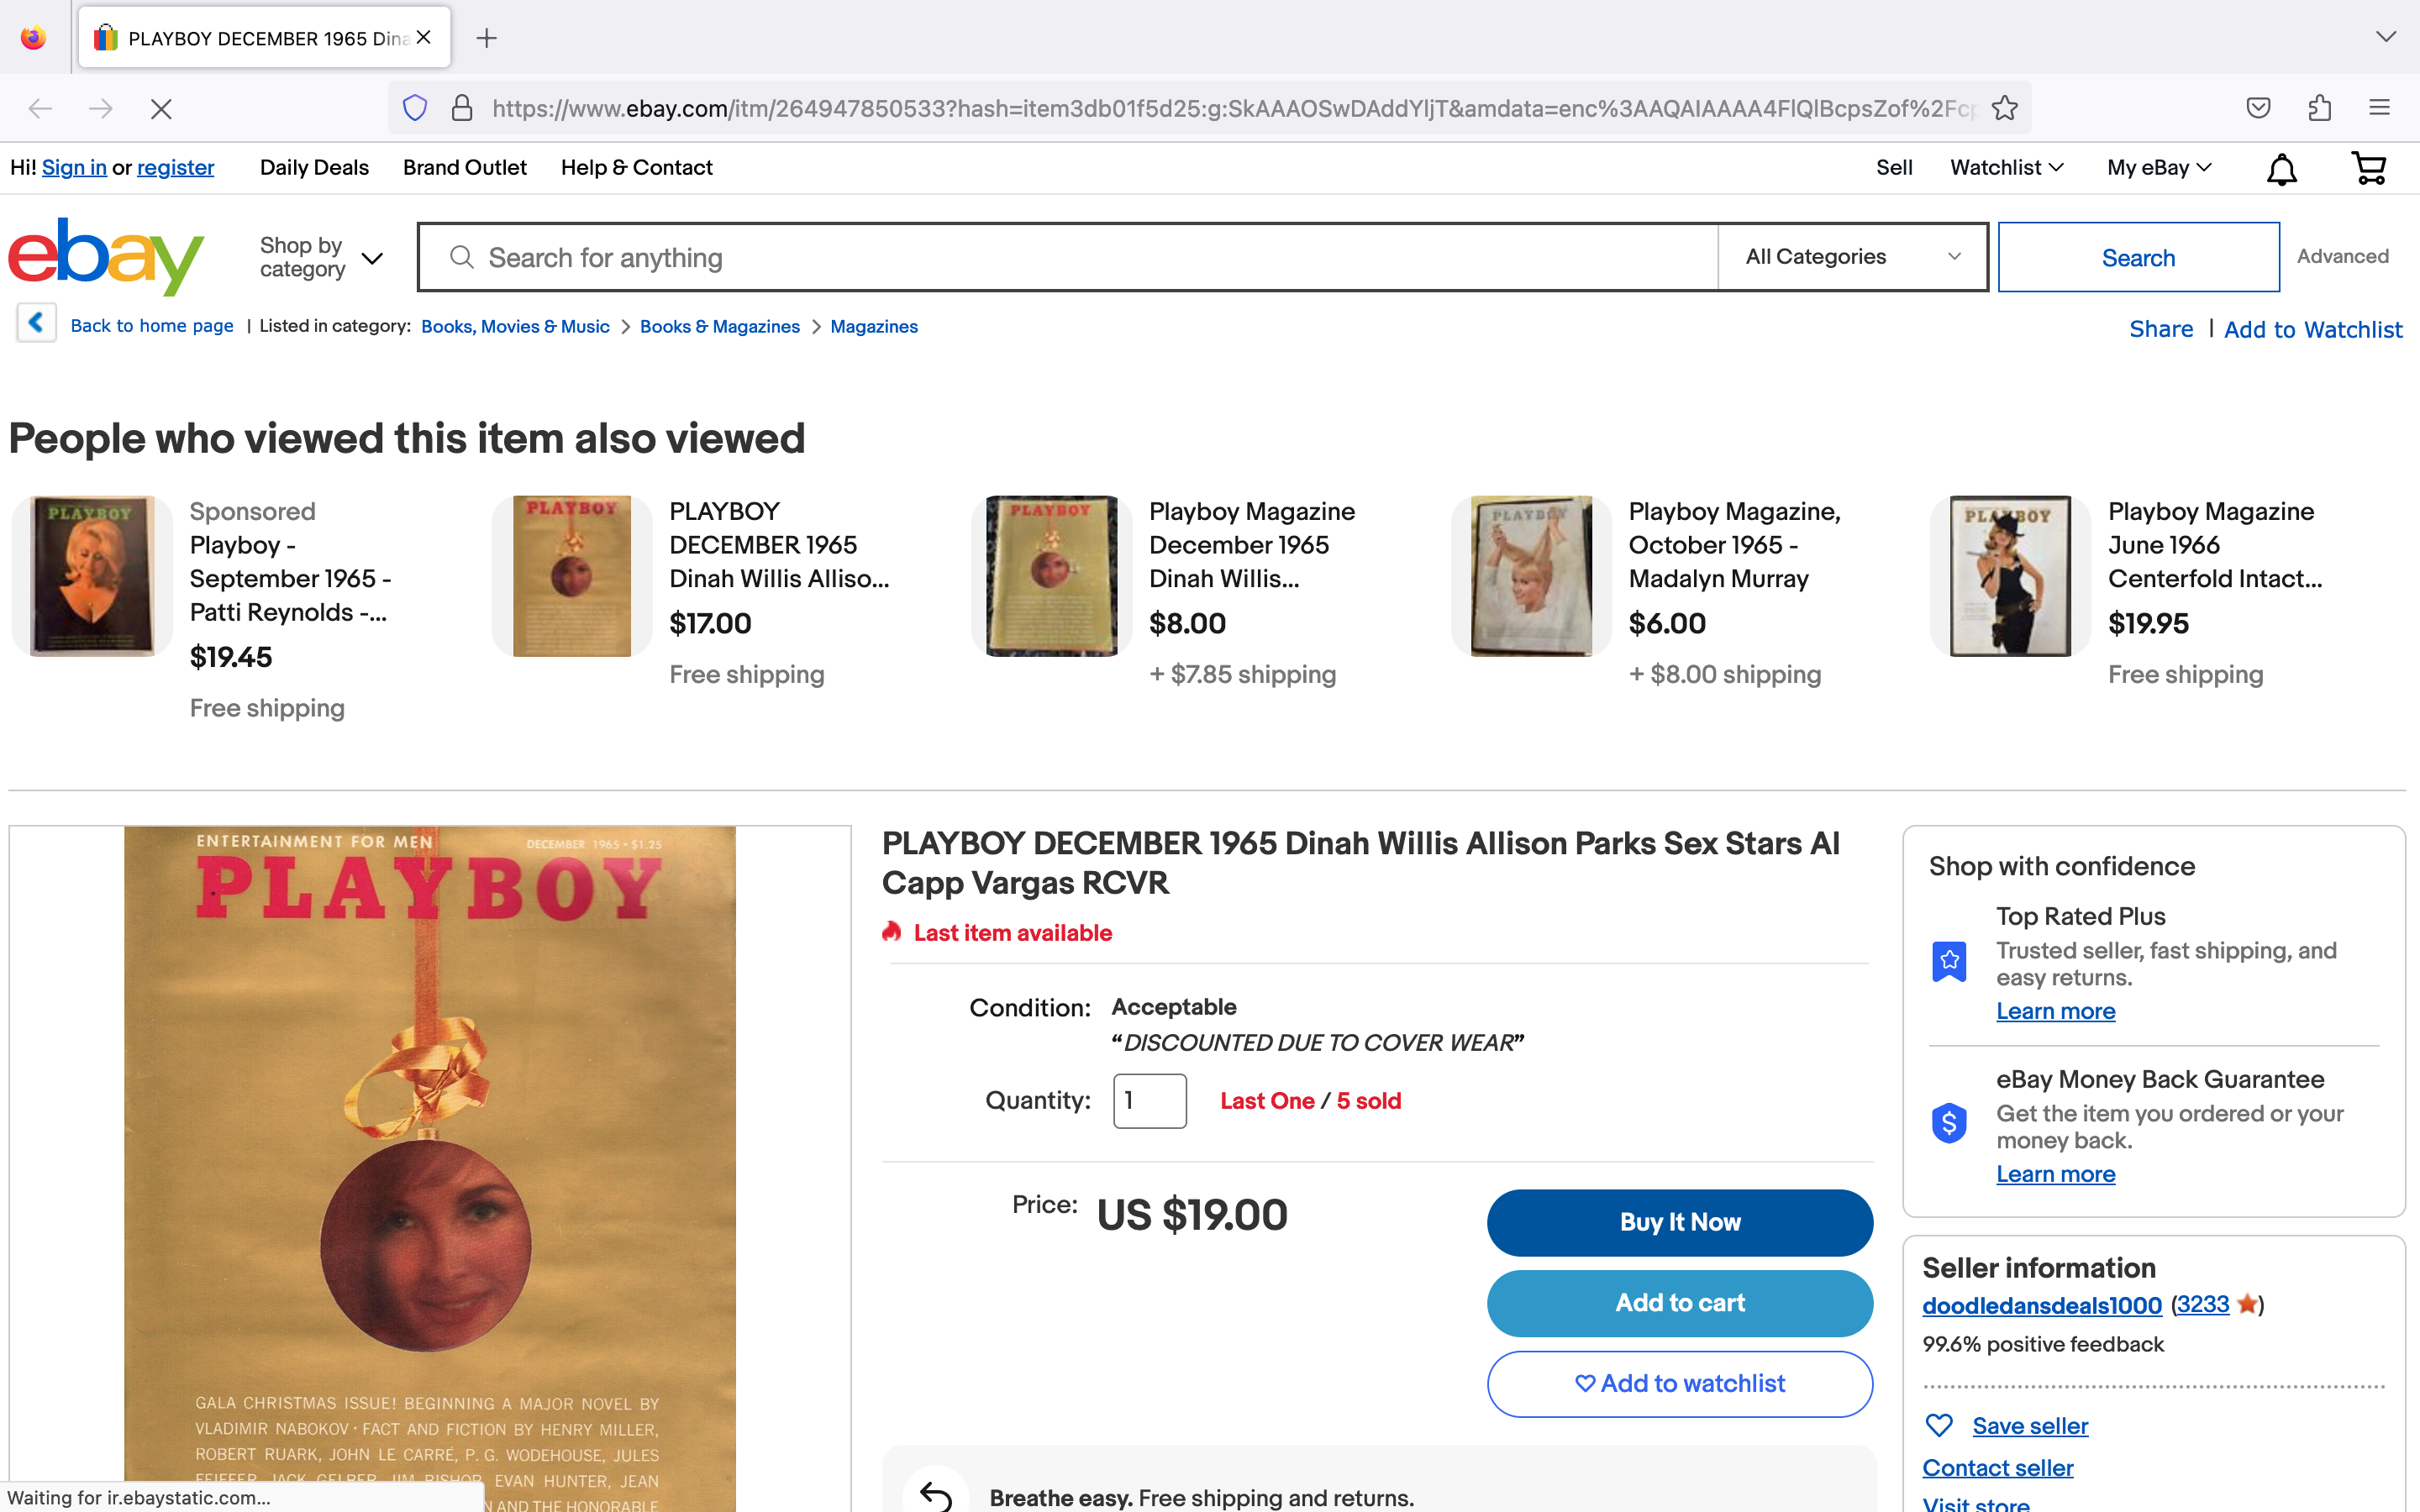Click the Buy It Now button
Viewport: 2420px width, 1512px height.
coord(1679,1222)
